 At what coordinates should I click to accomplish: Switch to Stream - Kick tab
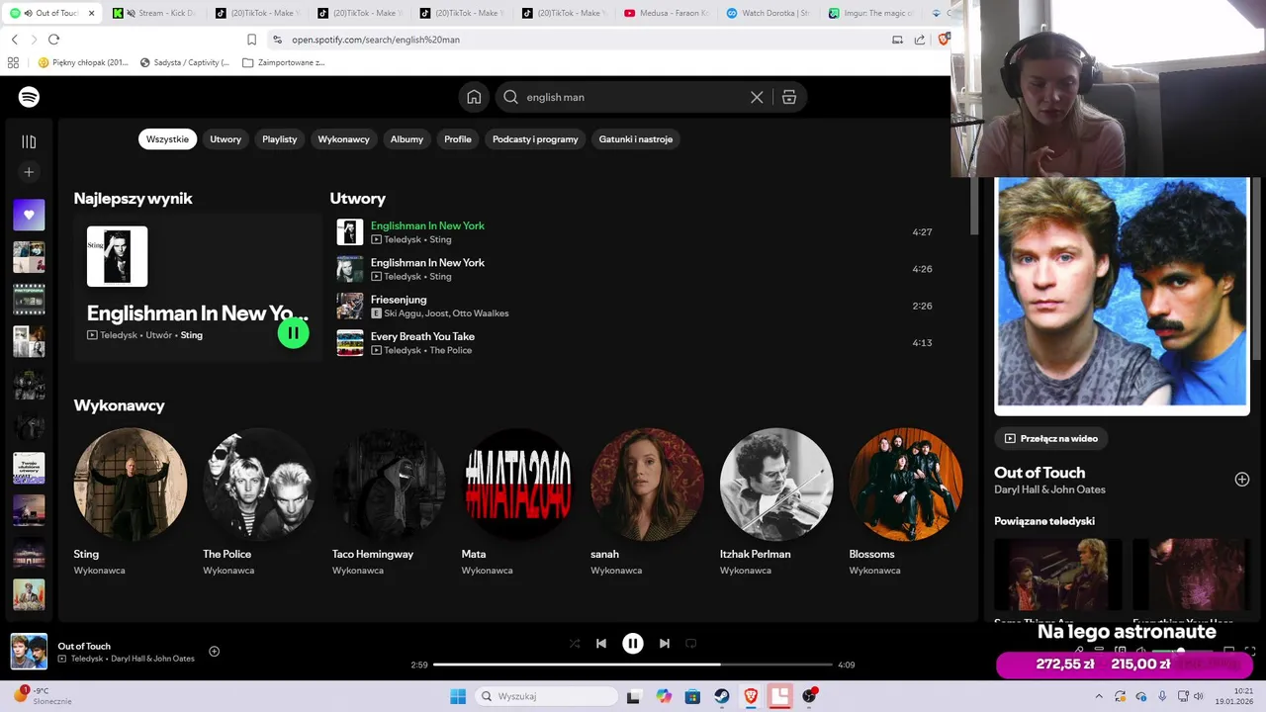click(154, 13)
